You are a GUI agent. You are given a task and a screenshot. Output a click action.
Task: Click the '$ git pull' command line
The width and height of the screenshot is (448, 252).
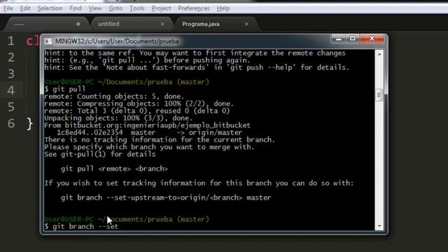(x=65, y=89)
